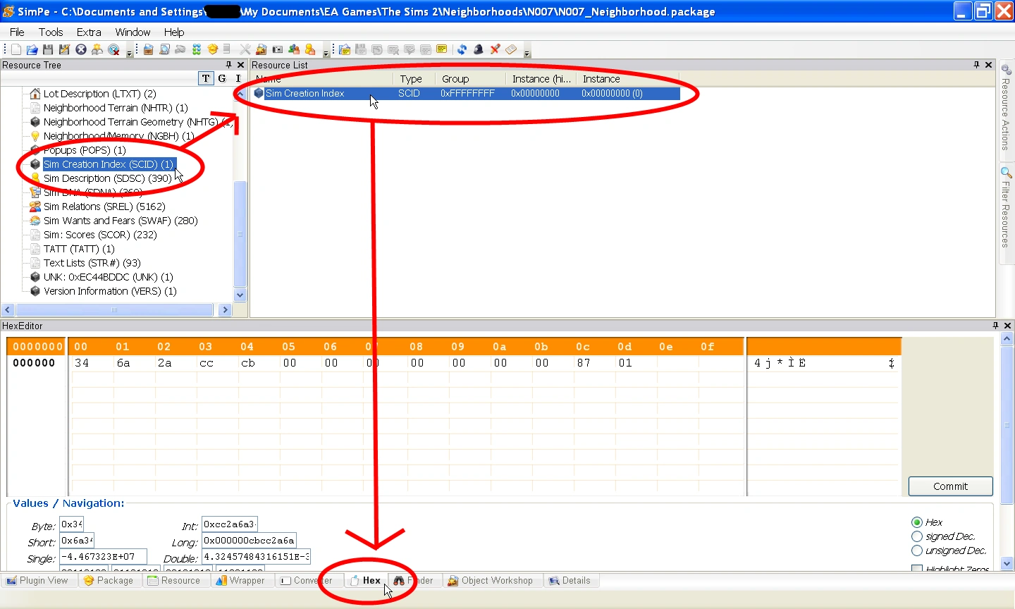The width and height of the screenshot is (1015, 609).
Task: Sort by the Type column header
Action: pyautogui.click(x=414, y=79)
